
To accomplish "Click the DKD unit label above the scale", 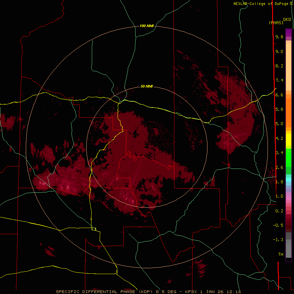I will tap(287, 20).
